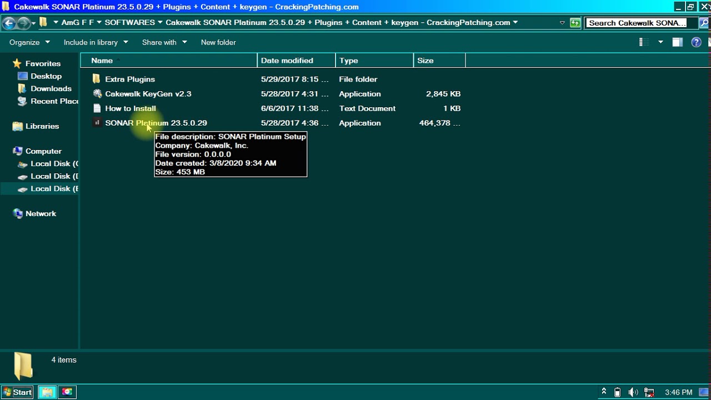This screenshot has height=400, width=711.
Task: Select Network in navigation pane
Action: tap(41, 213)
